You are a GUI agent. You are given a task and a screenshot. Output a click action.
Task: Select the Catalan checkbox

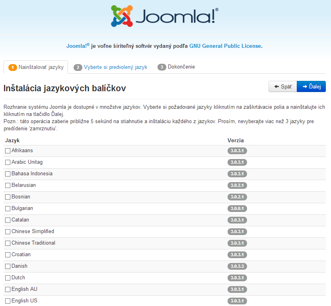[8, 220]
